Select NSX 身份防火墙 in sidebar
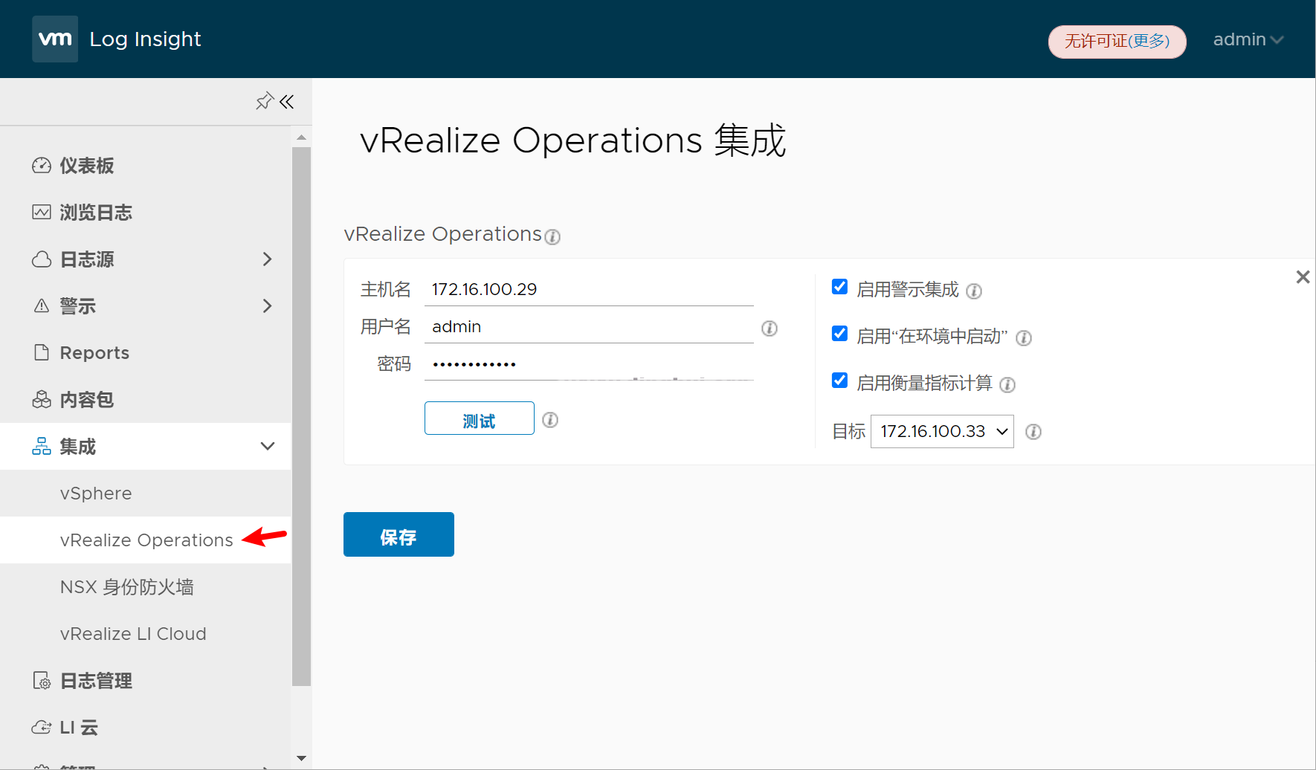 coord(127,587)
